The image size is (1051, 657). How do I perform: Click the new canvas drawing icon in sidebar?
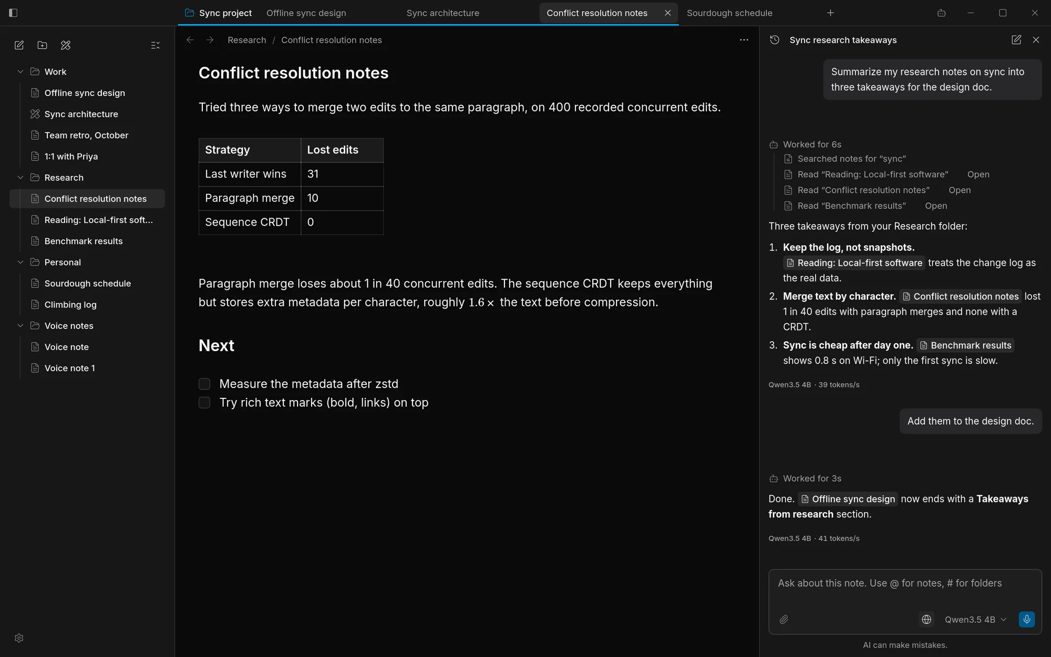click(x=66, y=45)
